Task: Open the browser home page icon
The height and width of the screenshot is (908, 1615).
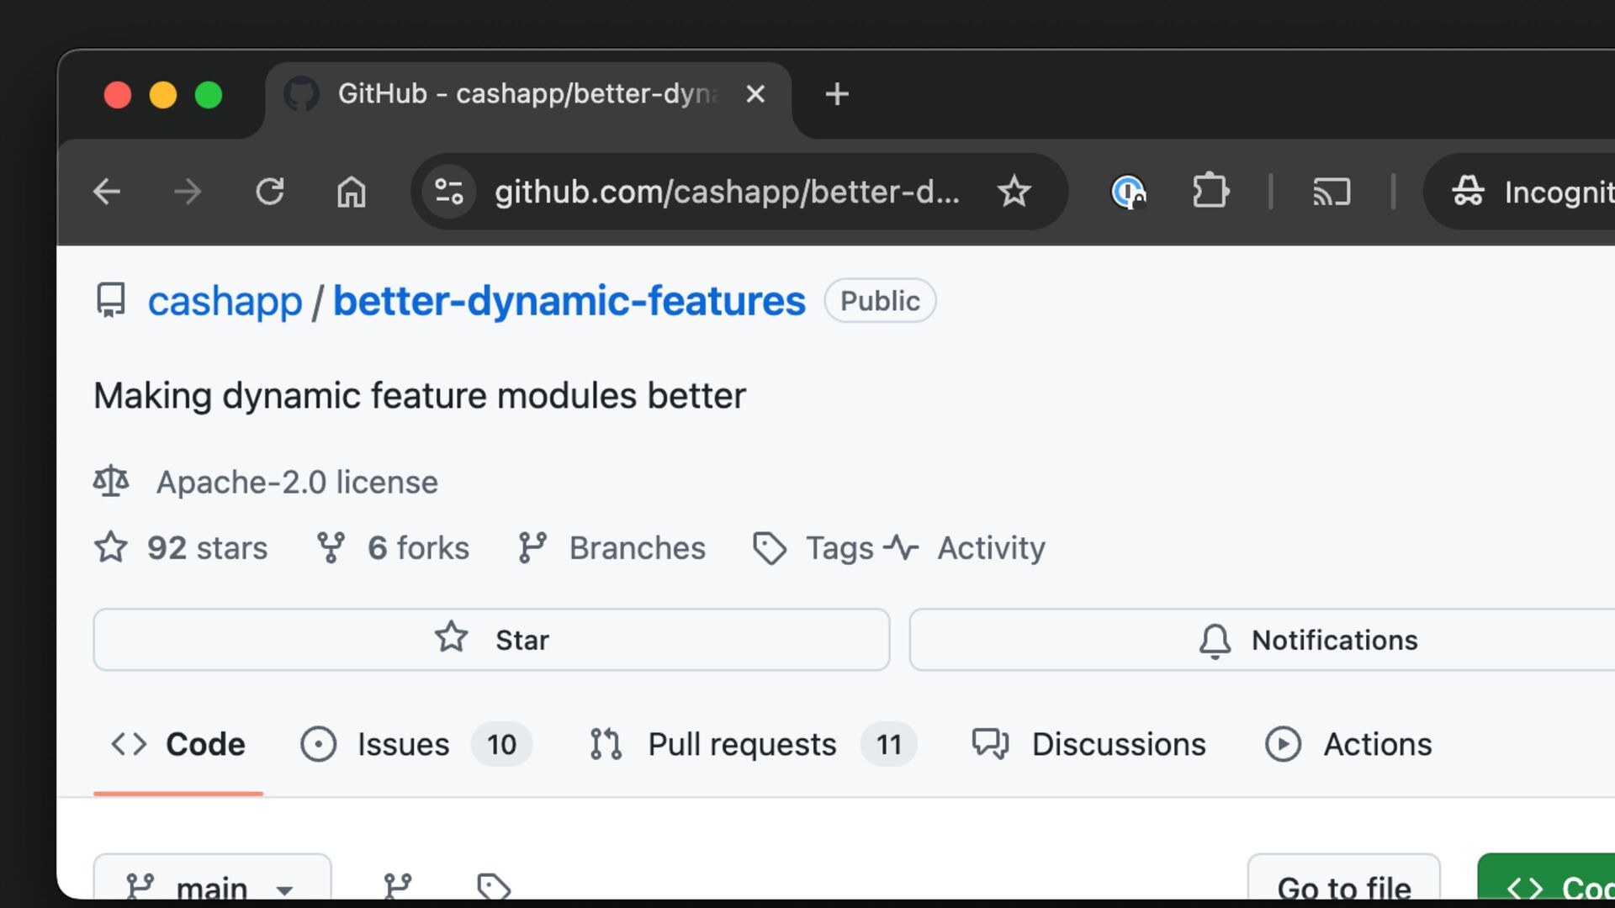Action: 352,192
